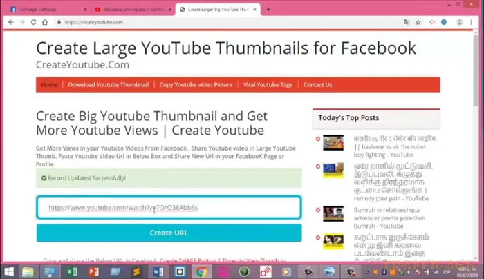The image size is (484, 279).
Task: Reload the page with the refresh icon
Action: [x=32, y=22]
